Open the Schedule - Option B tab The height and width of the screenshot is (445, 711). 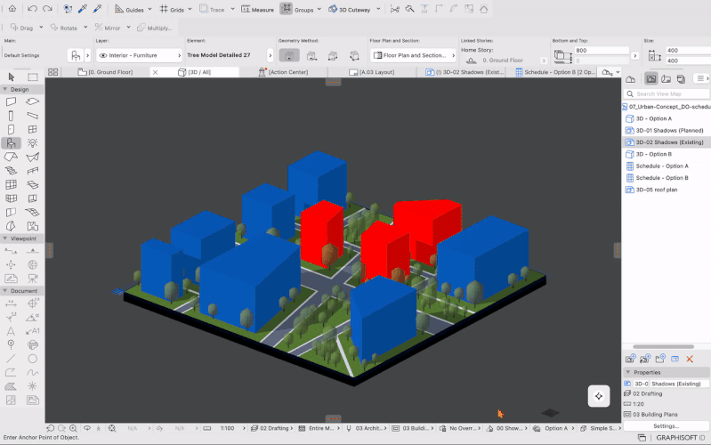click(555, 72)
